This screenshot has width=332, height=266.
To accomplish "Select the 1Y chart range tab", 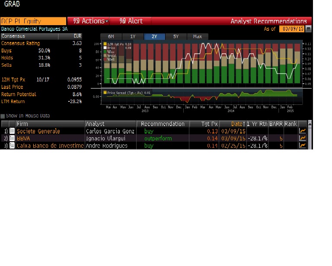I will [x=133, y=36].
